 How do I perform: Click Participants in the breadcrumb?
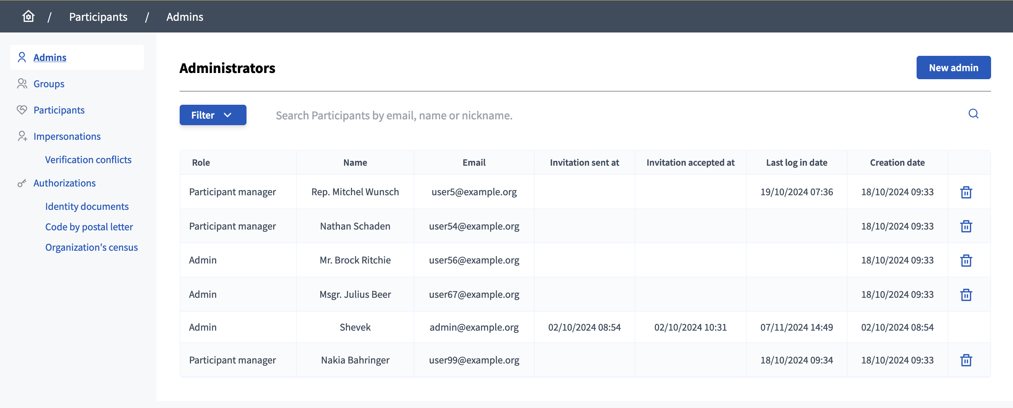(x=98, y=16)
